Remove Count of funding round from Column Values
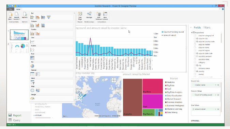Viewport: 230px width, 129px height. click(x=218, y=95)
